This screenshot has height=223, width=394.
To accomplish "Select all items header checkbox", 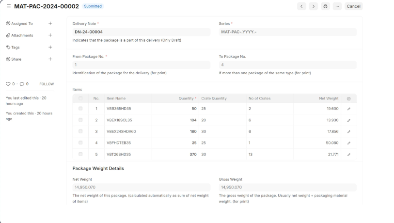I will (80, 98).
